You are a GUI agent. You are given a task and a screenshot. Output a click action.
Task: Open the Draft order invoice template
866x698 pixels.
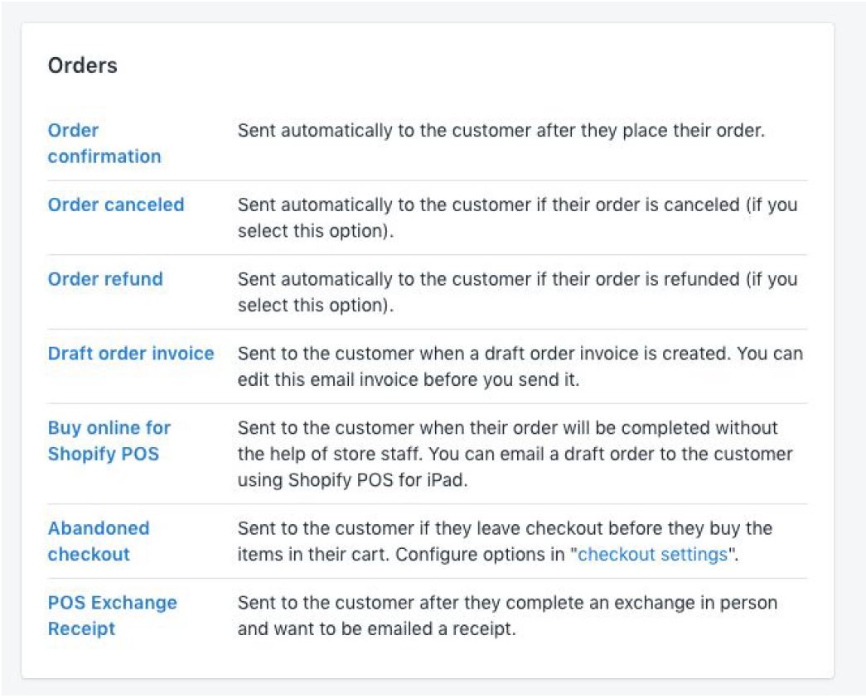(x=130, y=353)
